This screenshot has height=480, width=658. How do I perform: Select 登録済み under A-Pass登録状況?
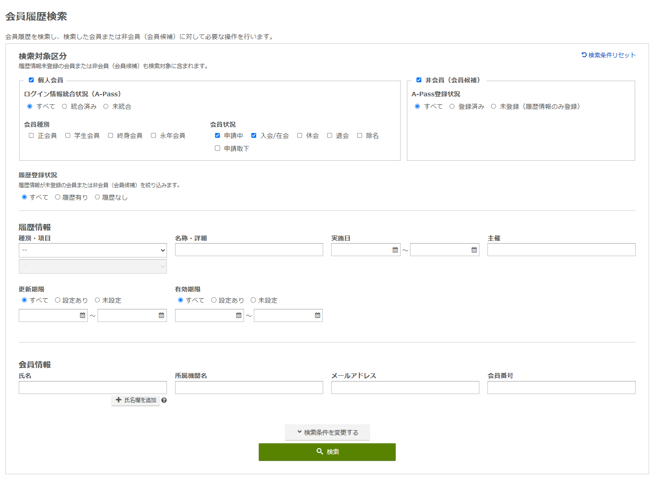(452, 107)
